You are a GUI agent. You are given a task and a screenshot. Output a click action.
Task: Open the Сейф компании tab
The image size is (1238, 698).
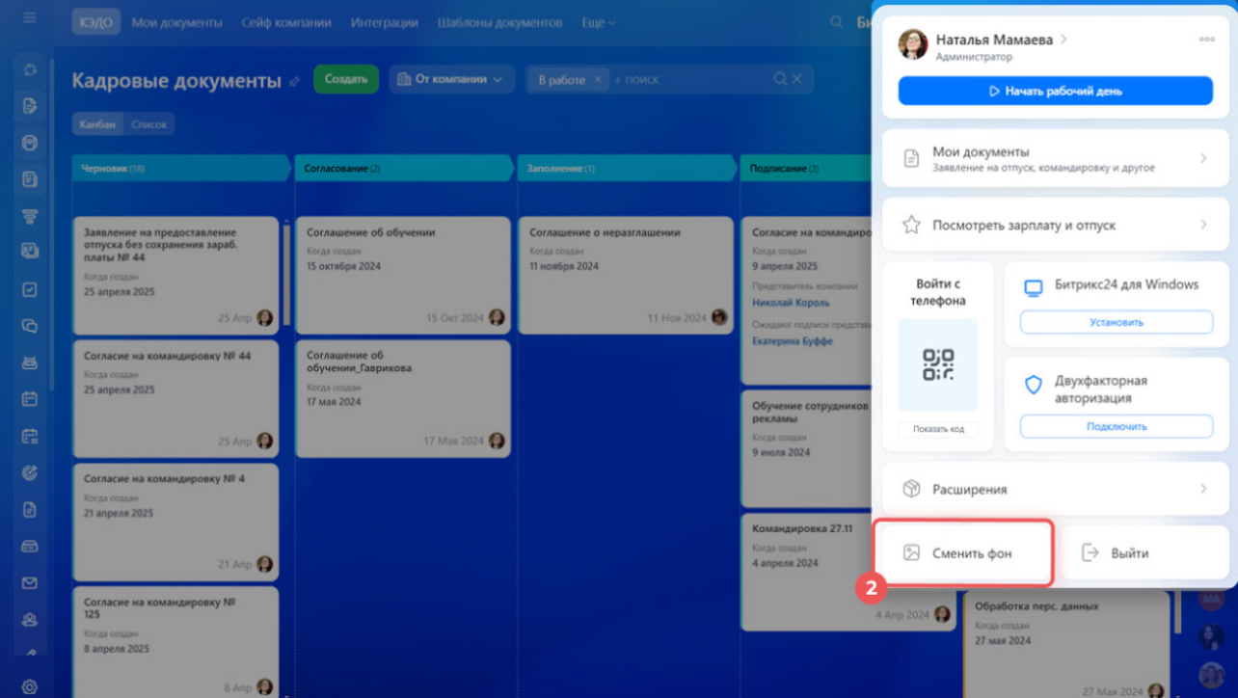(286, 22)
